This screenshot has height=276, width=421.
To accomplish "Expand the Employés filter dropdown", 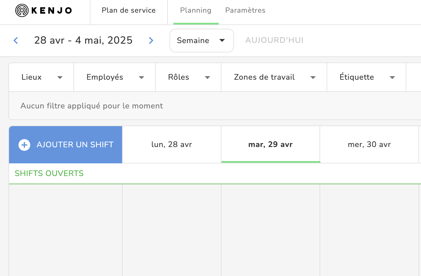I will pyautogui.click(x=115, y=77).
